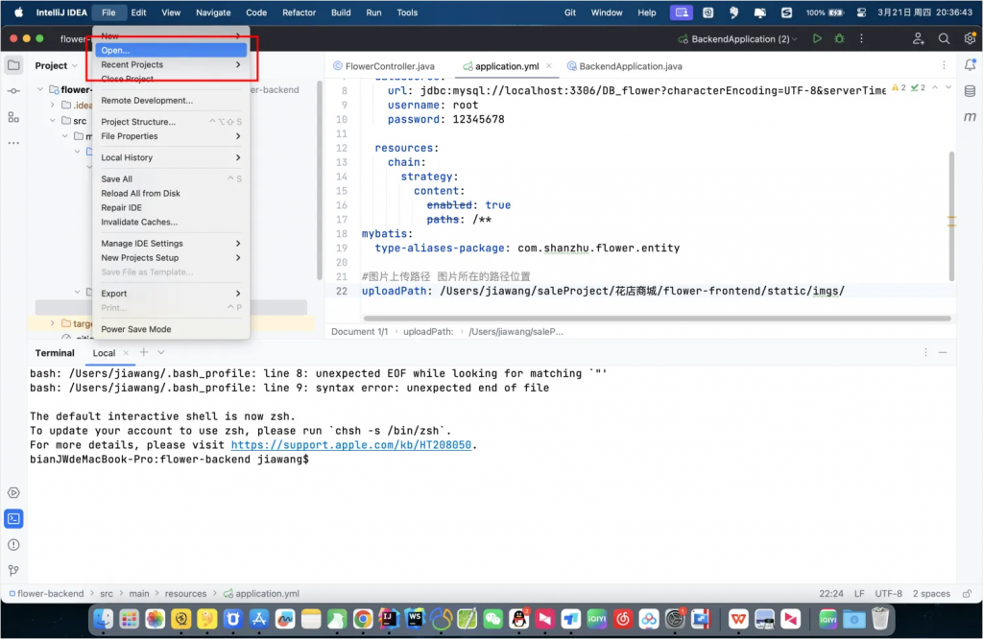This screenshot has width=983, height=639.
Task: Click the Search Everywhere magnifier icon
Action: [x=944, y=39]
